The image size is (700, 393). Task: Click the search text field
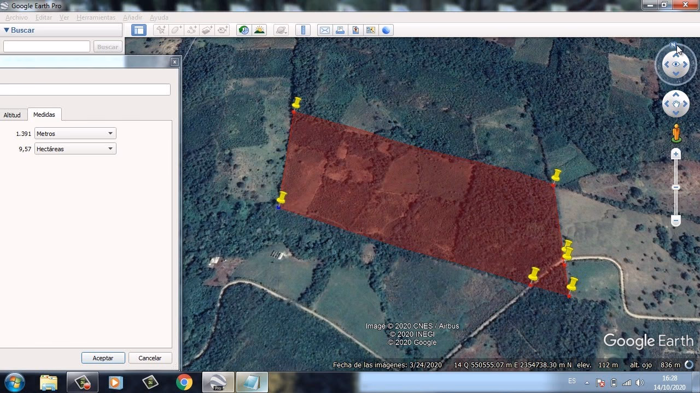click(x=46, y=47)
